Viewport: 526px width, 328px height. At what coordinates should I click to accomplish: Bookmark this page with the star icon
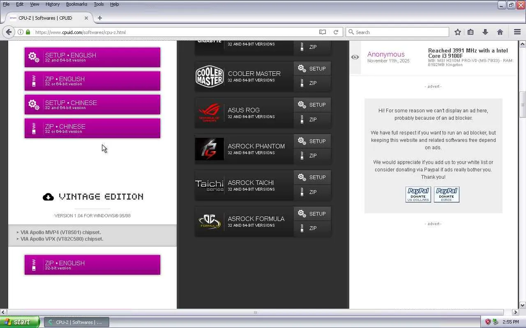pos(458,32)
